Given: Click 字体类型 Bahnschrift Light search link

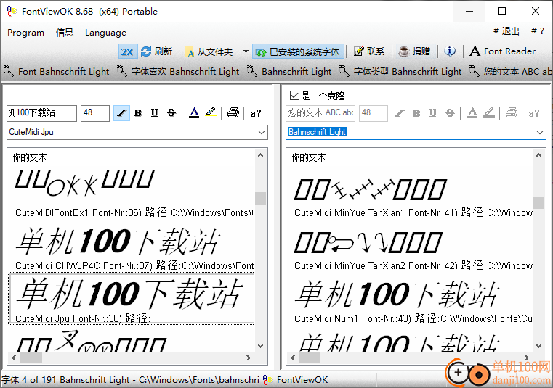Looking at the screenshot, I should (400, 72).
